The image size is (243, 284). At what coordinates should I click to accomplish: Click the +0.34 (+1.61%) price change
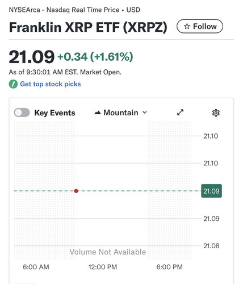pyautogui.click(x=95, y=57)
